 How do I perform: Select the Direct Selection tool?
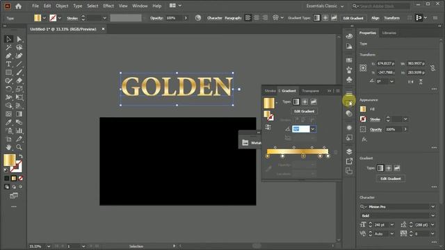19,39
